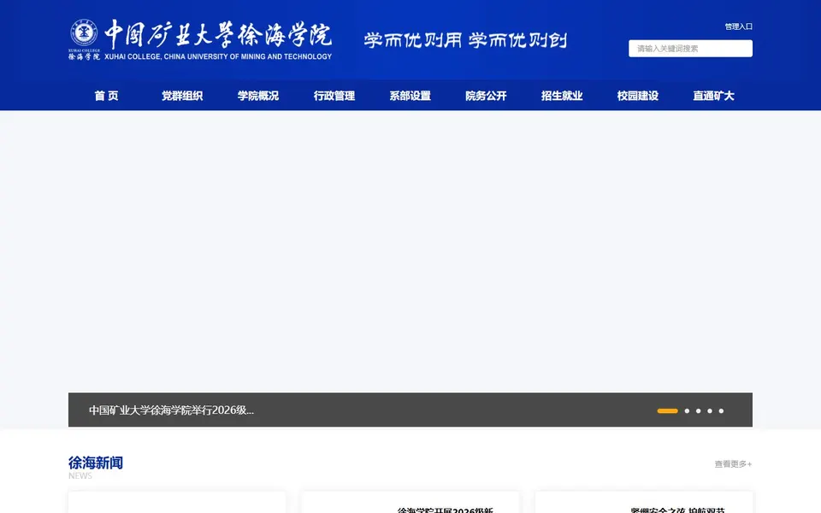821x513 pixels.
Task: Switch to the third carousel slide dot
Action: 699,411
